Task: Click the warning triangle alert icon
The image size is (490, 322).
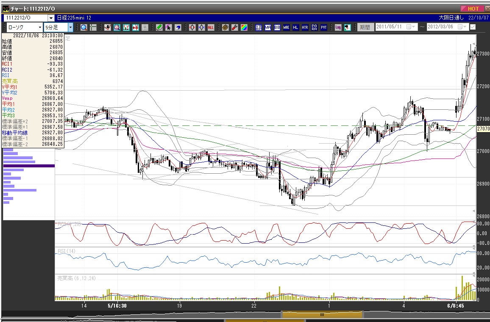Action: [145, 28]
